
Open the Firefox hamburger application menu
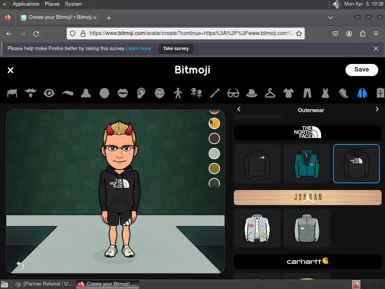376,33
